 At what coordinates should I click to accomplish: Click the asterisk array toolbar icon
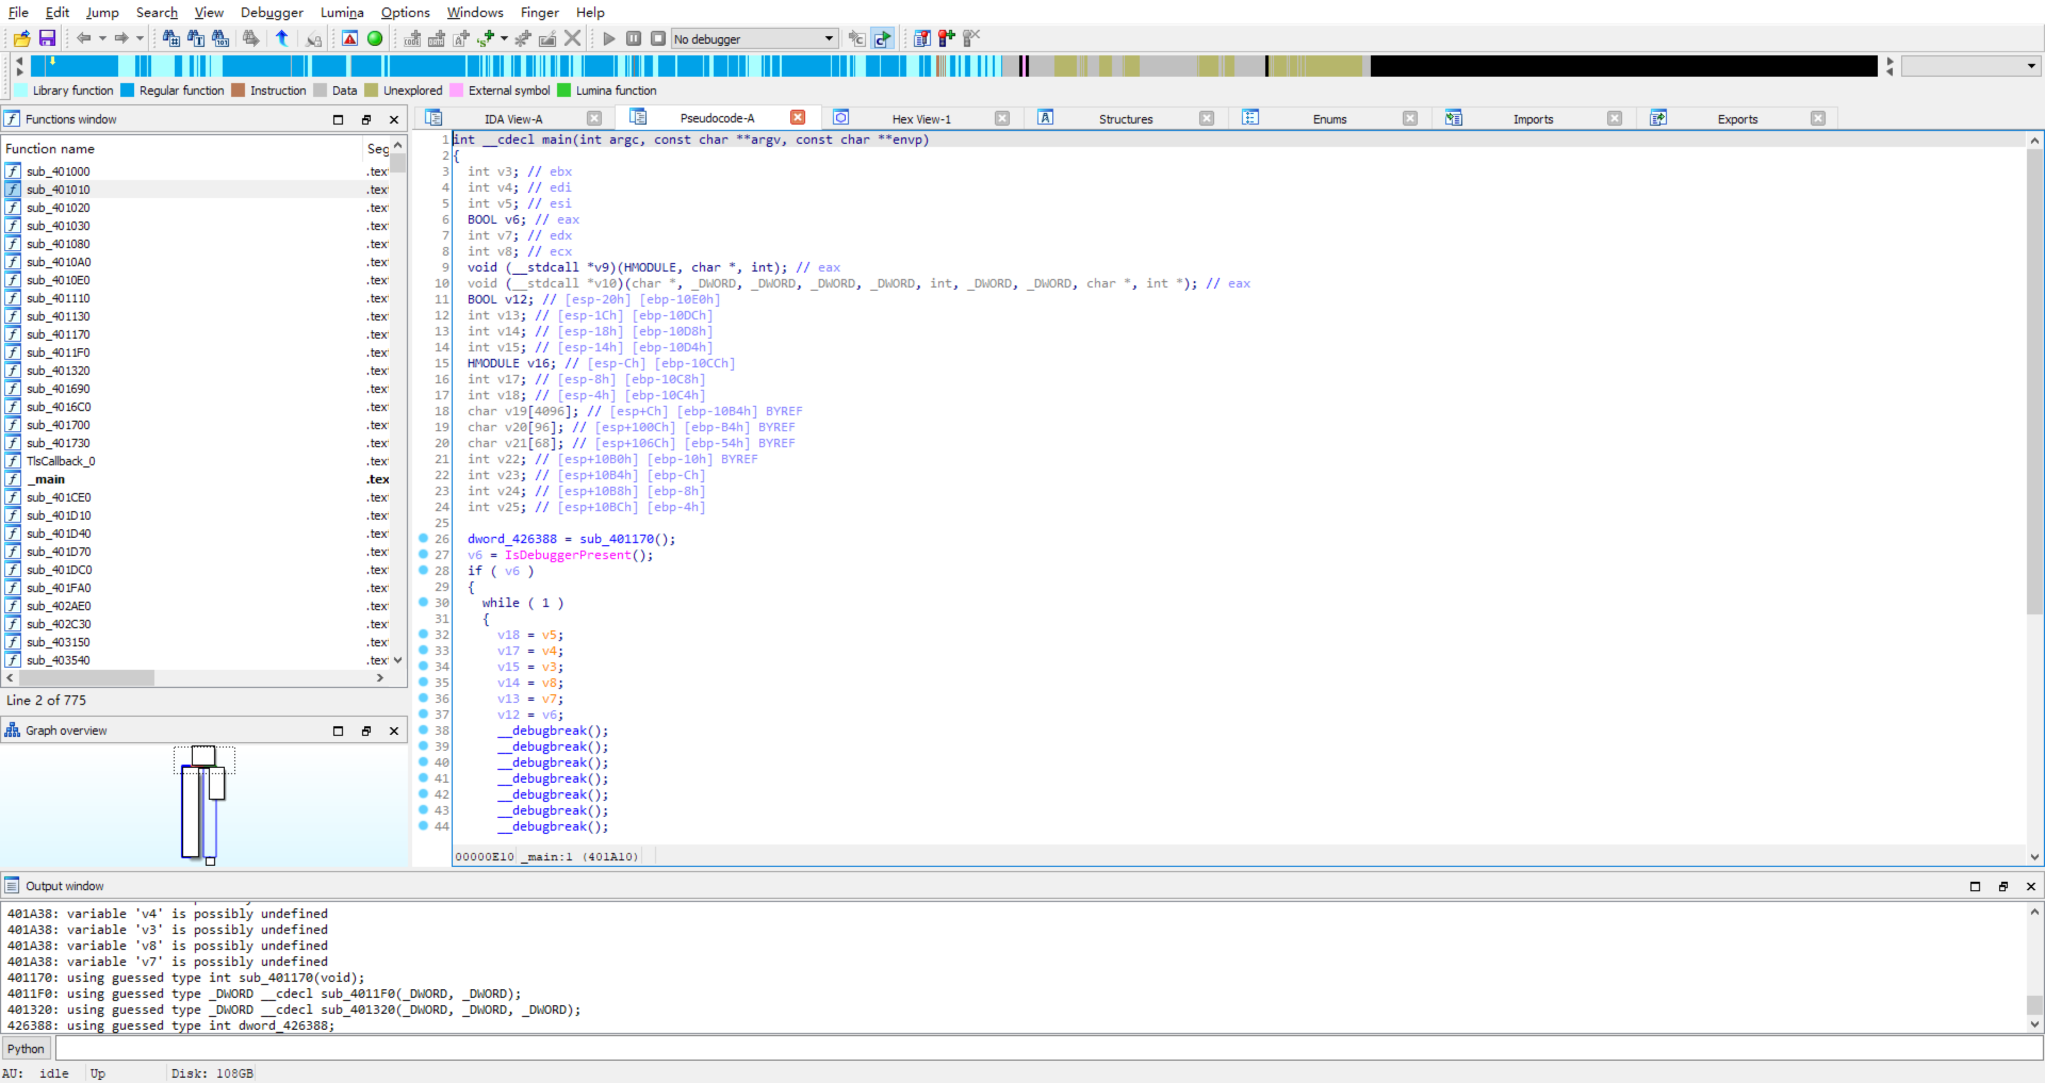point(523,38)
